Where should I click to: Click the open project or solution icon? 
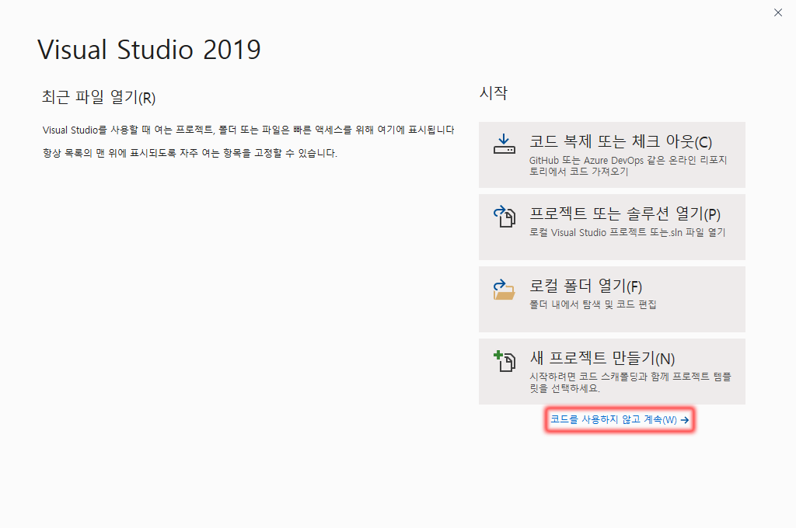pos(504,216)
